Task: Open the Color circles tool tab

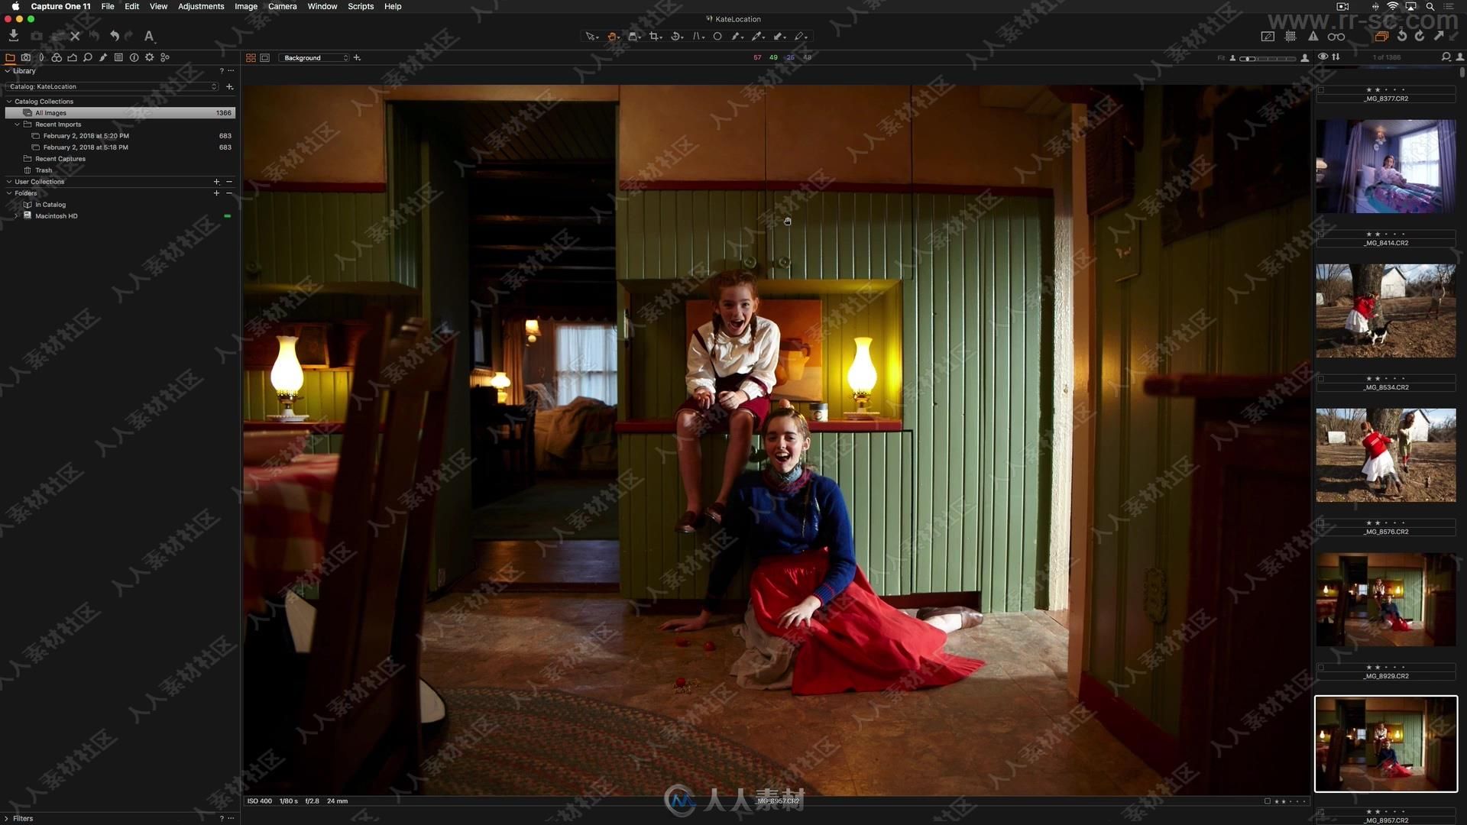Action: 57,57
